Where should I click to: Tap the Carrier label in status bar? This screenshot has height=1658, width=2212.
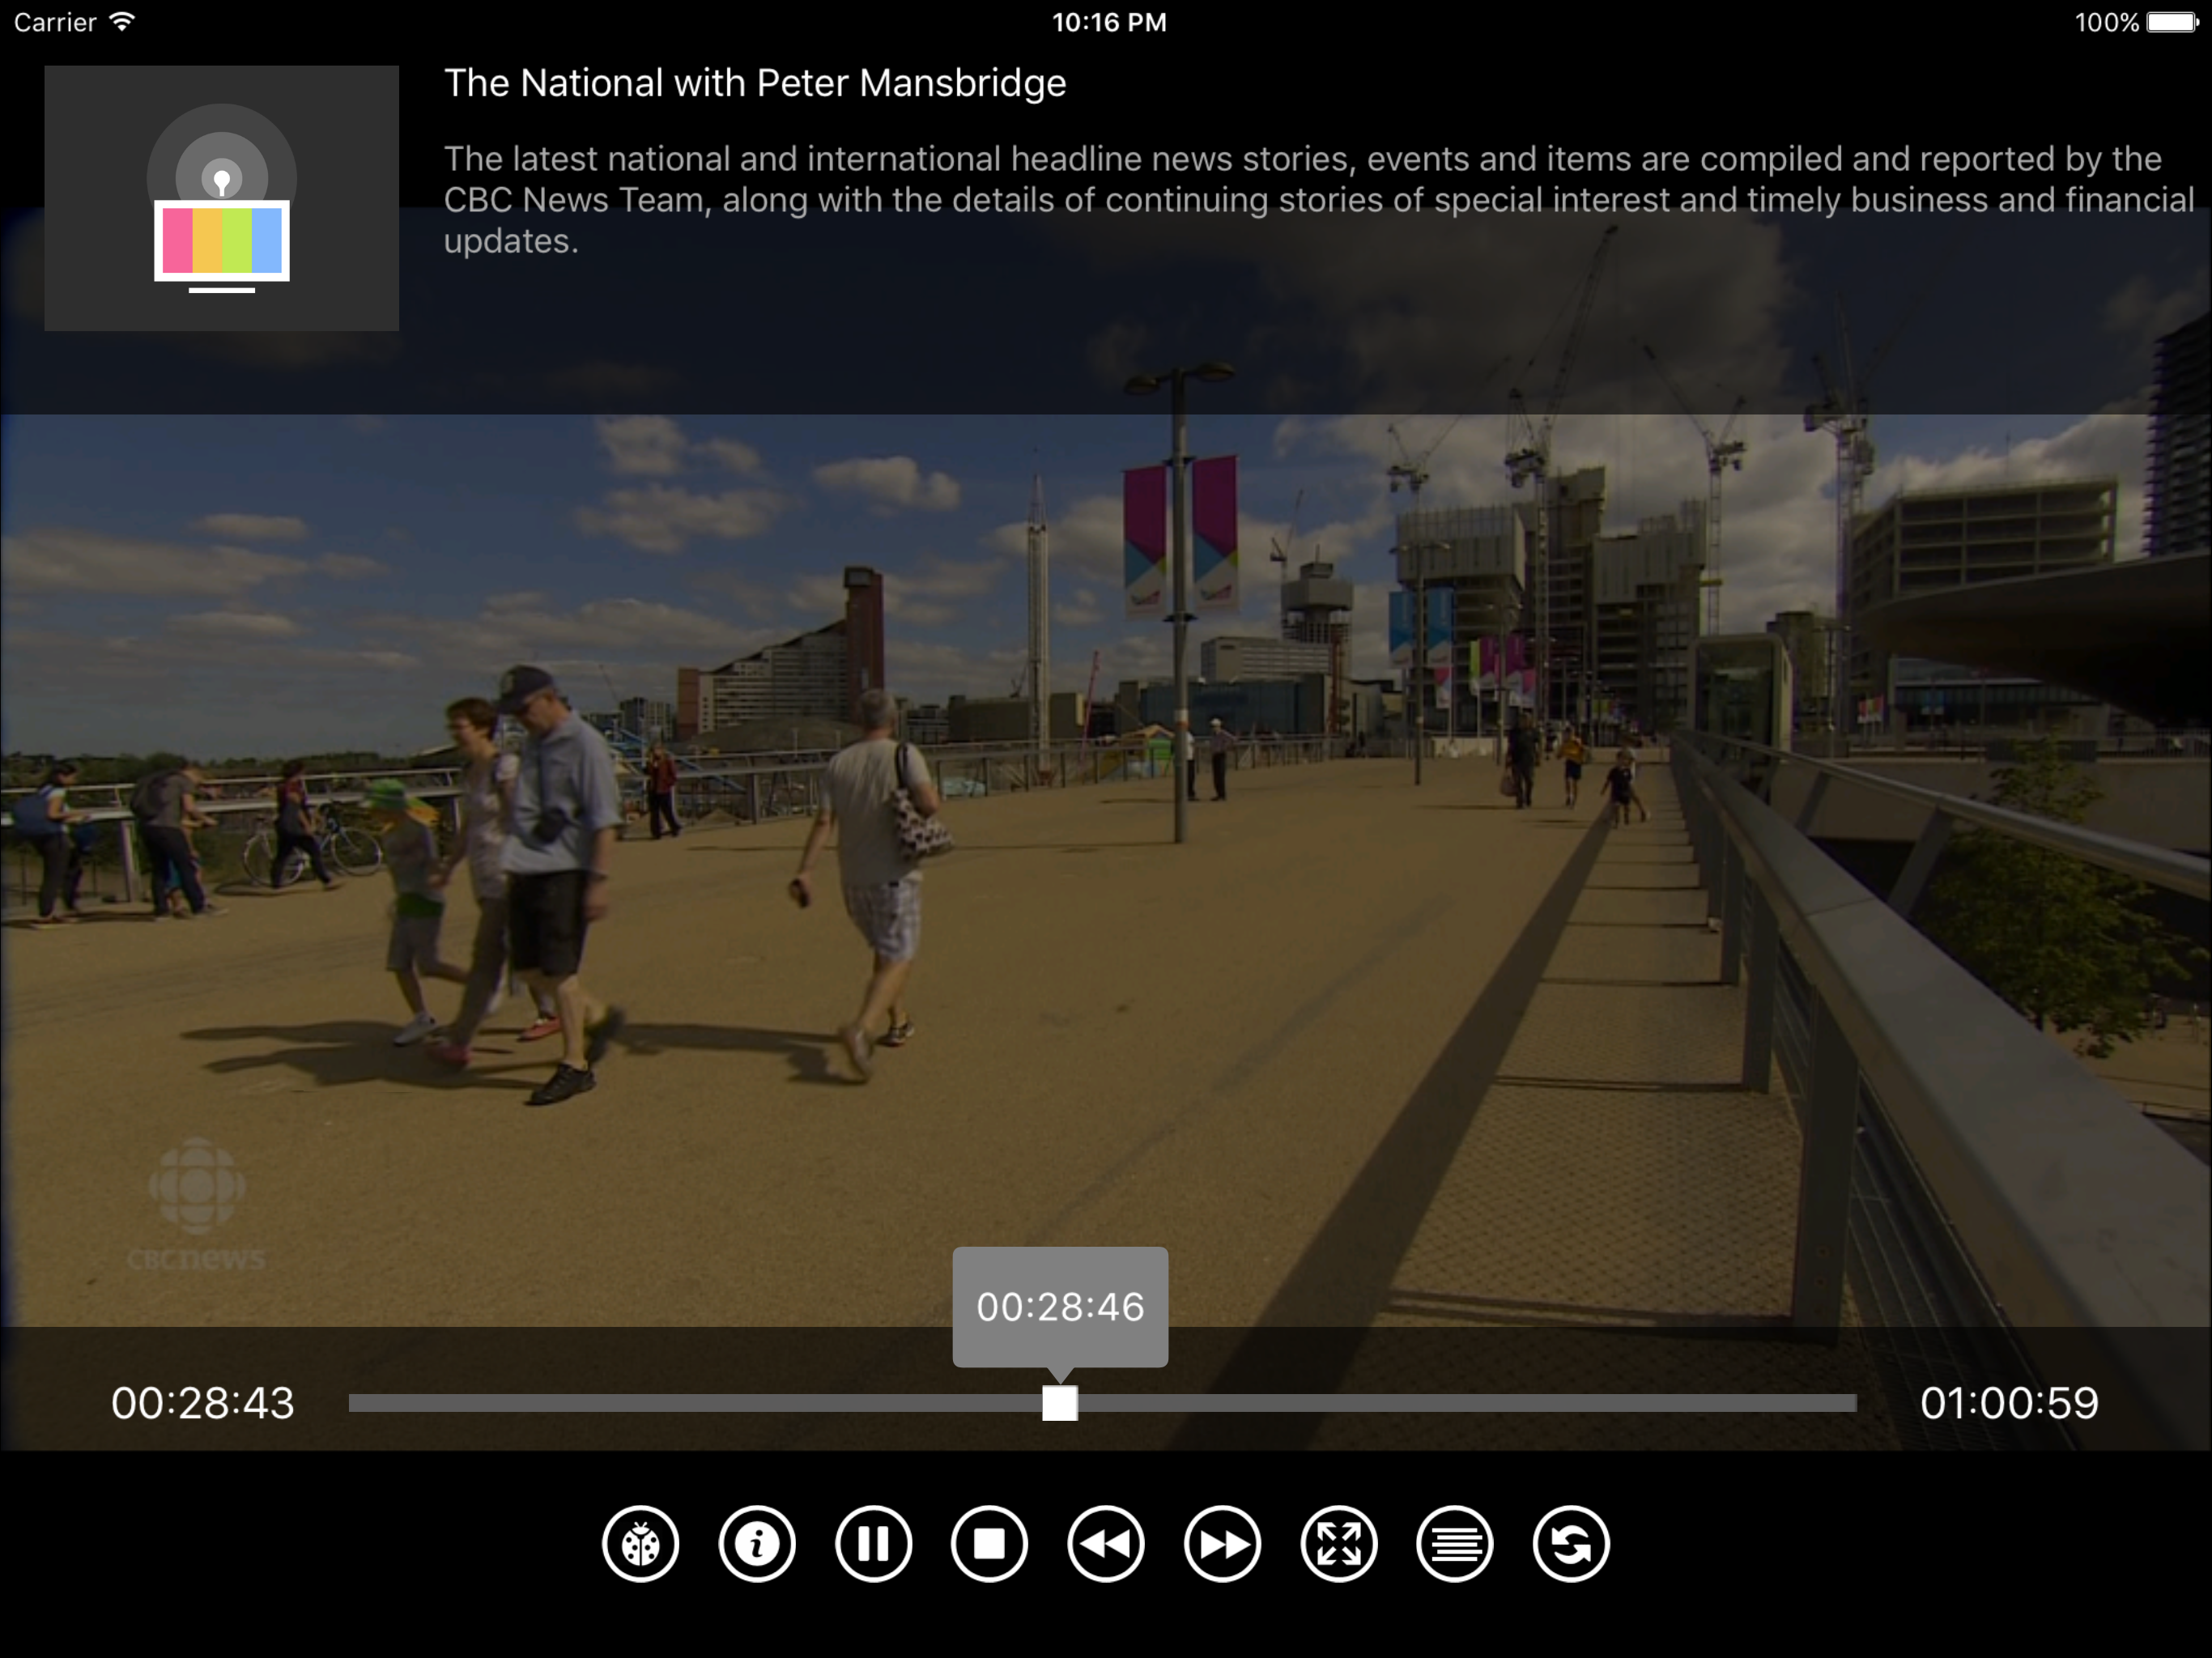tap(55, 22)
